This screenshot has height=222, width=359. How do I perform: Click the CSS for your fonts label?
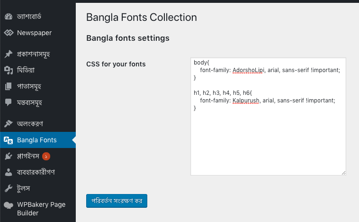116,64
